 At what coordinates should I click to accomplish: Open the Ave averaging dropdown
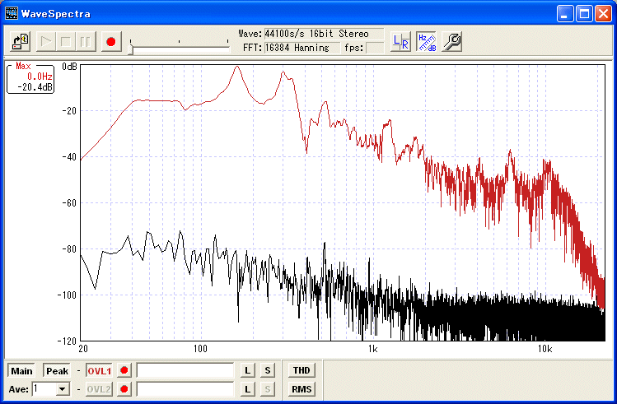(62, 389)
